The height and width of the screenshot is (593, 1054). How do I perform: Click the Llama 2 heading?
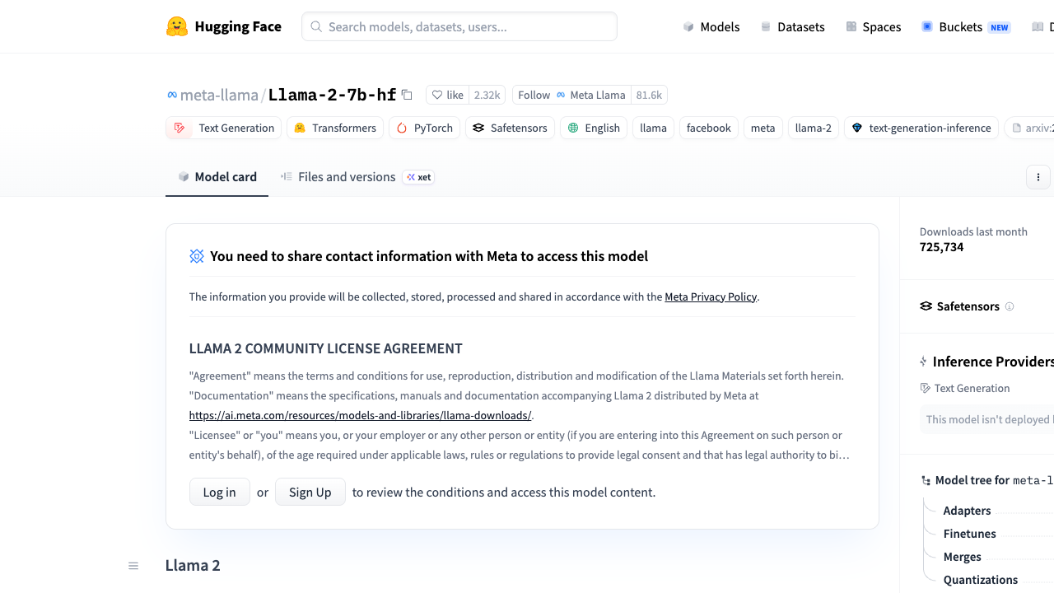[193, 565]
